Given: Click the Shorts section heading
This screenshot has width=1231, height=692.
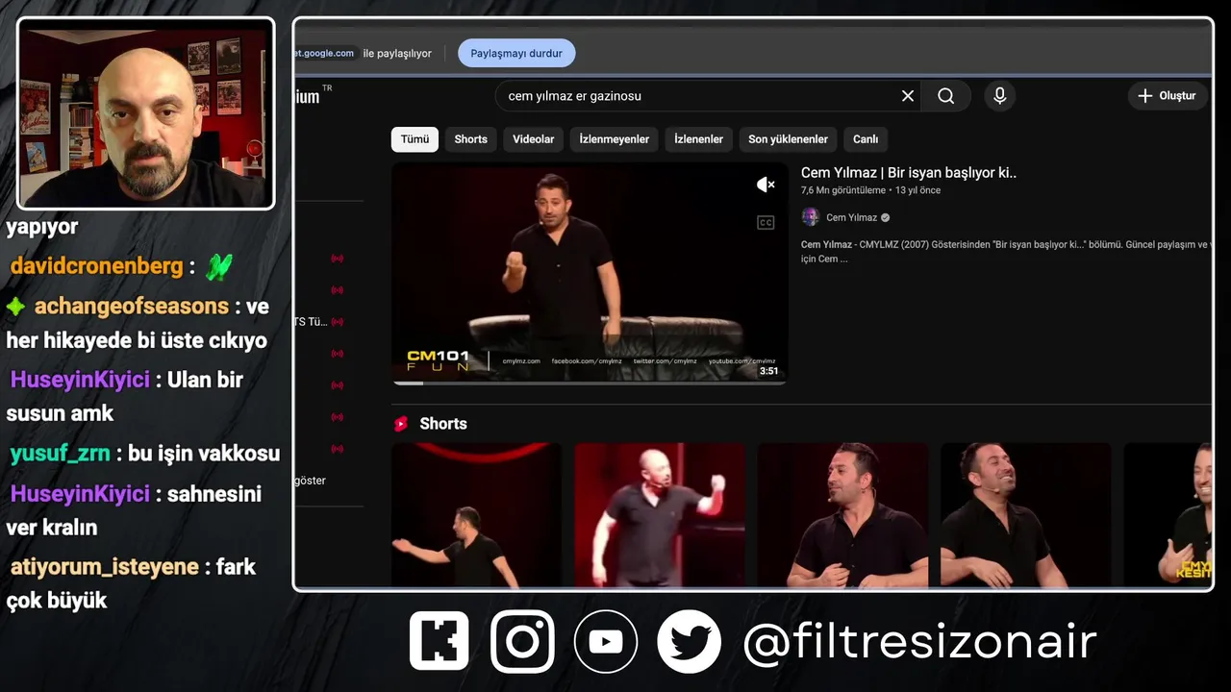Looking at the screenshot, I should point(443,424).
